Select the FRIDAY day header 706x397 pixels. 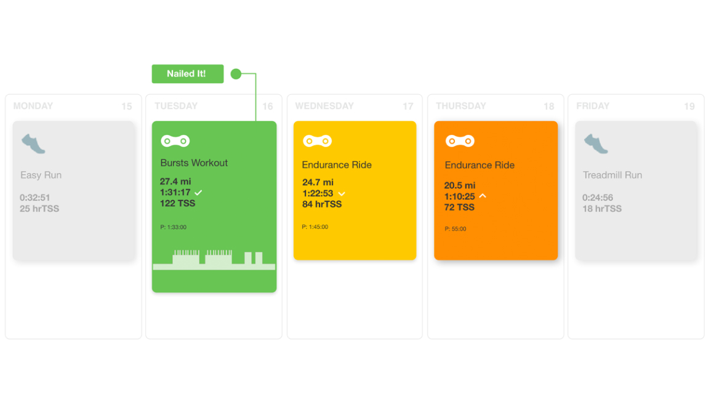click(x=593, y=106)
